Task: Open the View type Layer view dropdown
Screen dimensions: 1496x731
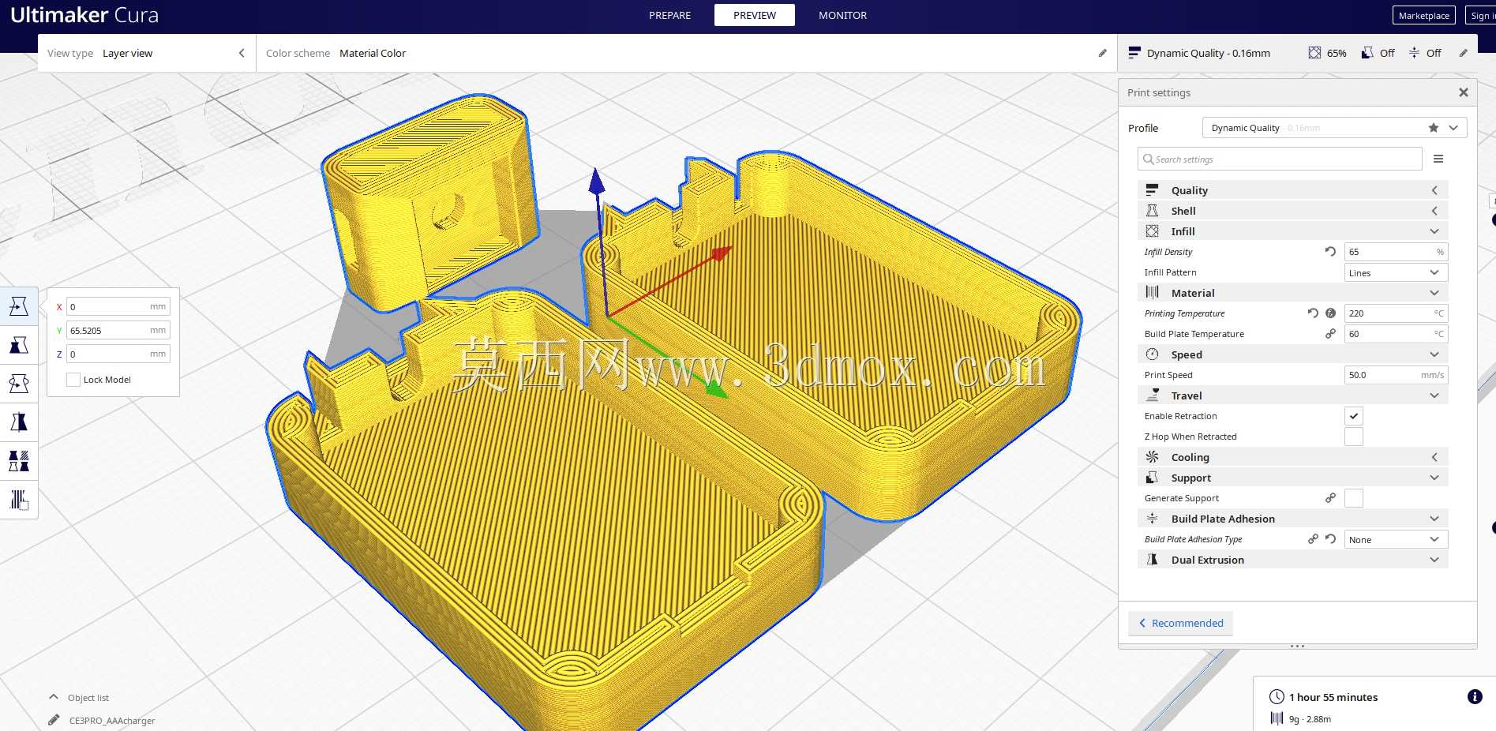Action: [147, 53]
